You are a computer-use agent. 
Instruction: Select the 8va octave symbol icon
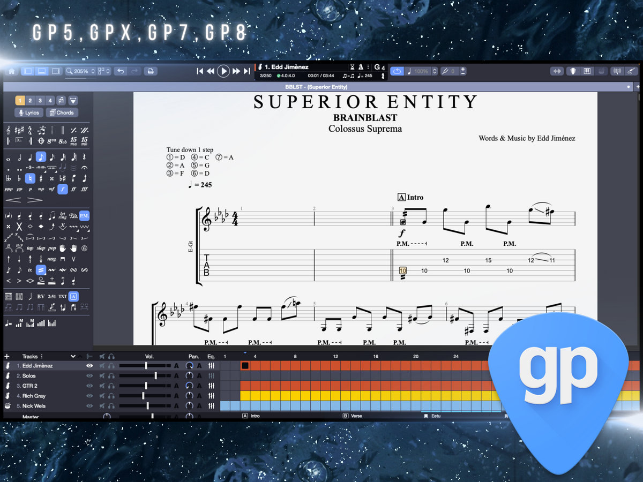[x=51, y=140]
